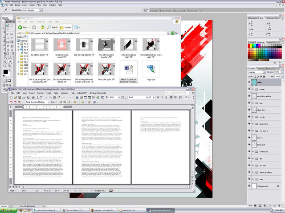
Task: Click the delete layer trash icon
Action: [279, 205]
